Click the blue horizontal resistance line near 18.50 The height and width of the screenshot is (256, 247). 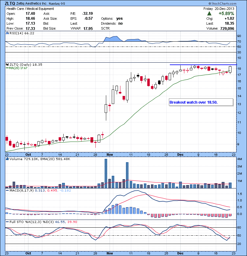tap(203, 65)
